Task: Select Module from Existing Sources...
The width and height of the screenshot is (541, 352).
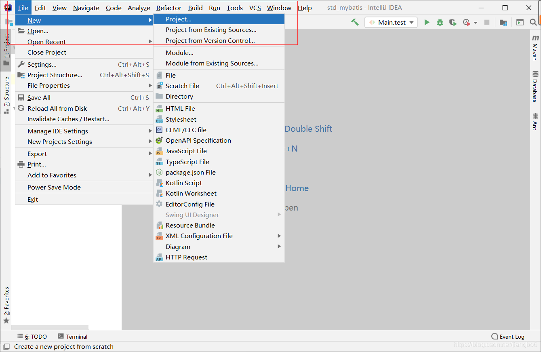Action: [219, 63]
